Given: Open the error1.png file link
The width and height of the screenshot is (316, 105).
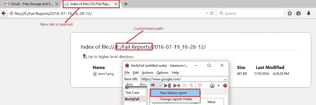Looking at the screenshot, I should point(106,74).
